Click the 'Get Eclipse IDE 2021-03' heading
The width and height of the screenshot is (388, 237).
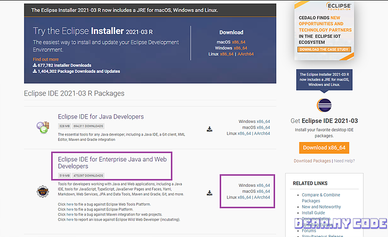point(324,121)
